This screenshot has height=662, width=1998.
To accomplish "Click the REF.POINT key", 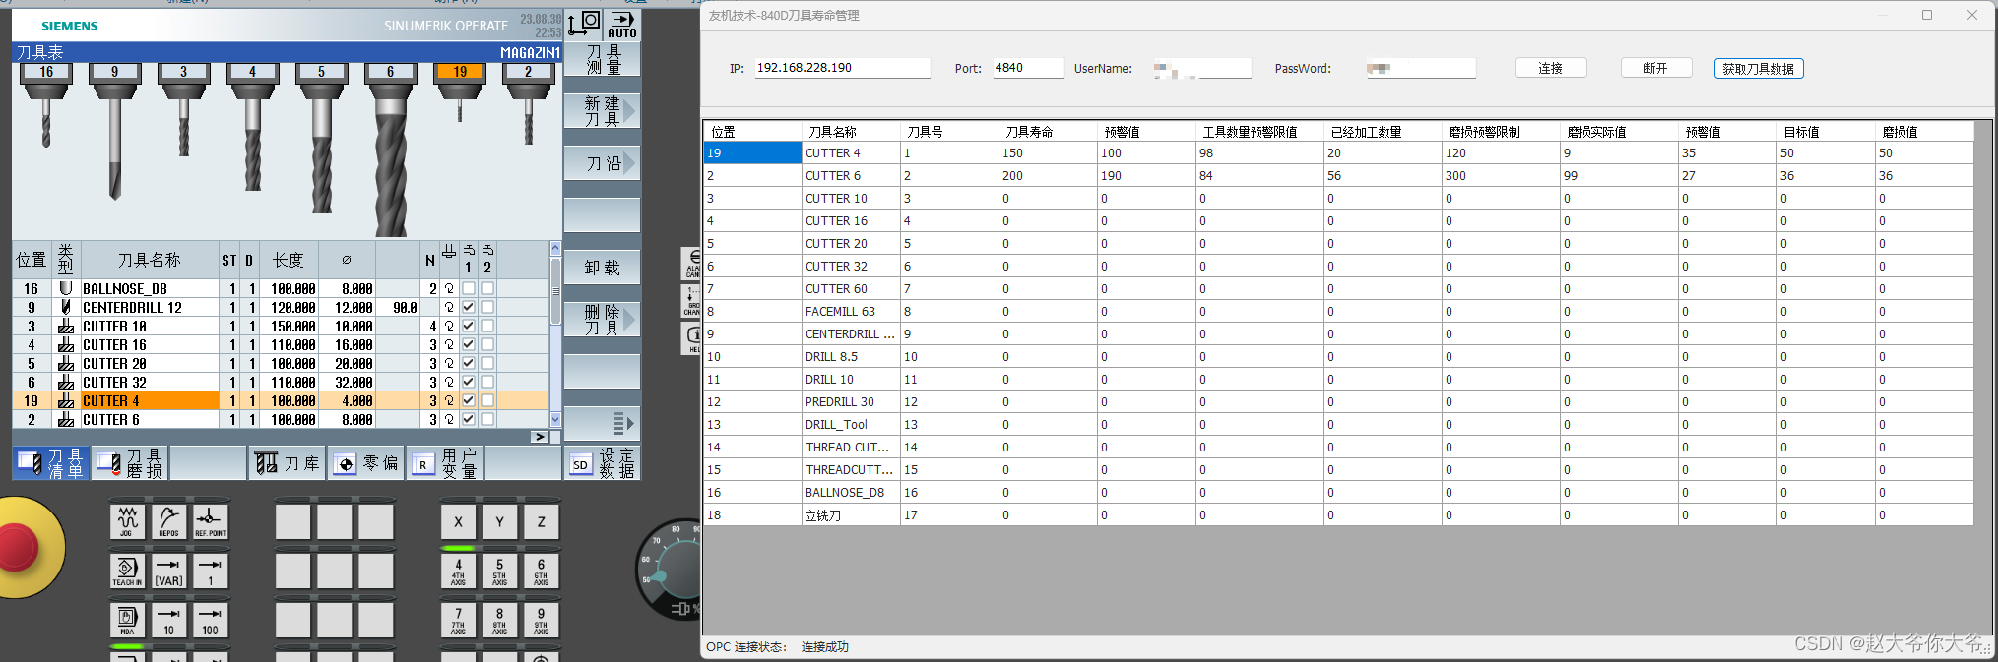I will click(x=210, y=521).
